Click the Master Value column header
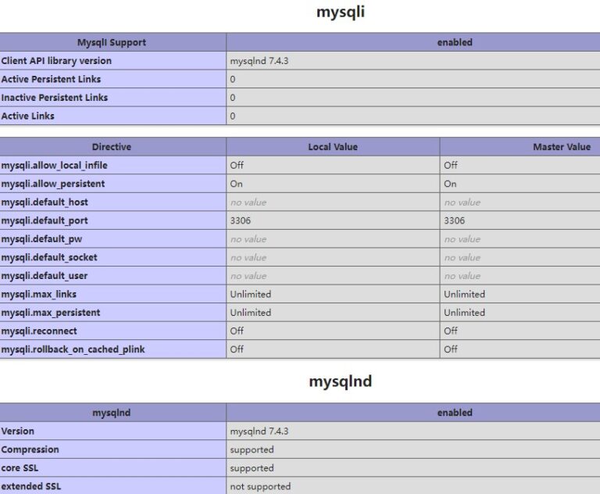 pyautogui.click(x=561, y=147)
